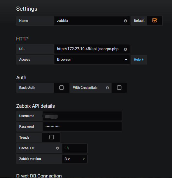Toggle the Trends checkbox
Viewport: 172px width, 178px height.
click(52, 137)
